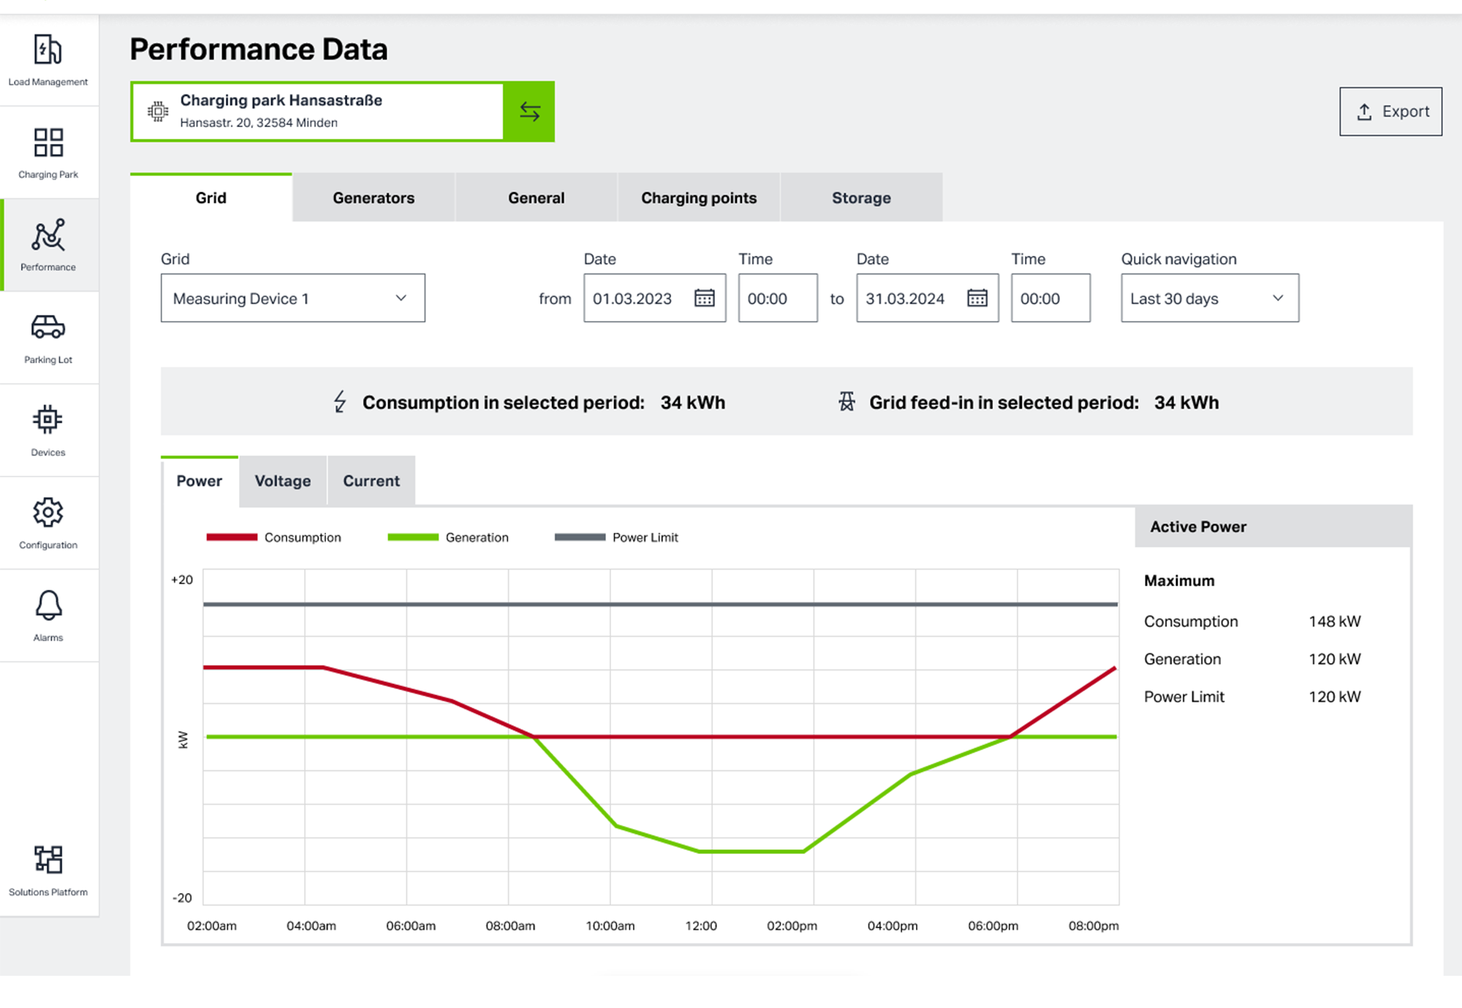The image size is (1462, 1008).
Task: Switch to the General tab
Action: click(537, 197)
